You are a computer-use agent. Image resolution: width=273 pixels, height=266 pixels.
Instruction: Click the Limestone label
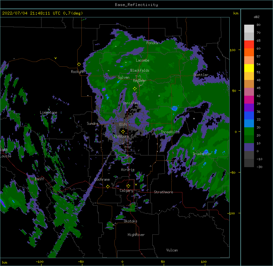(x=48, y=112)
